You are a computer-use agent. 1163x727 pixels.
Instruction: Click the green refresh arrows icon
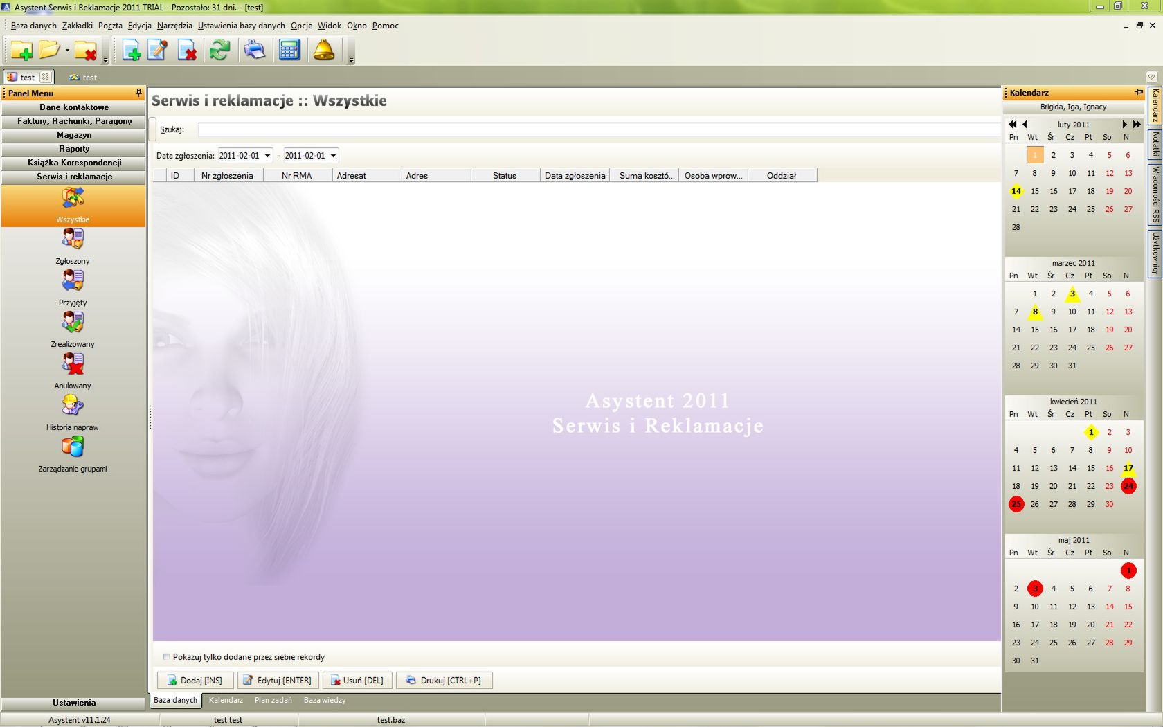[x=220, y=50]
